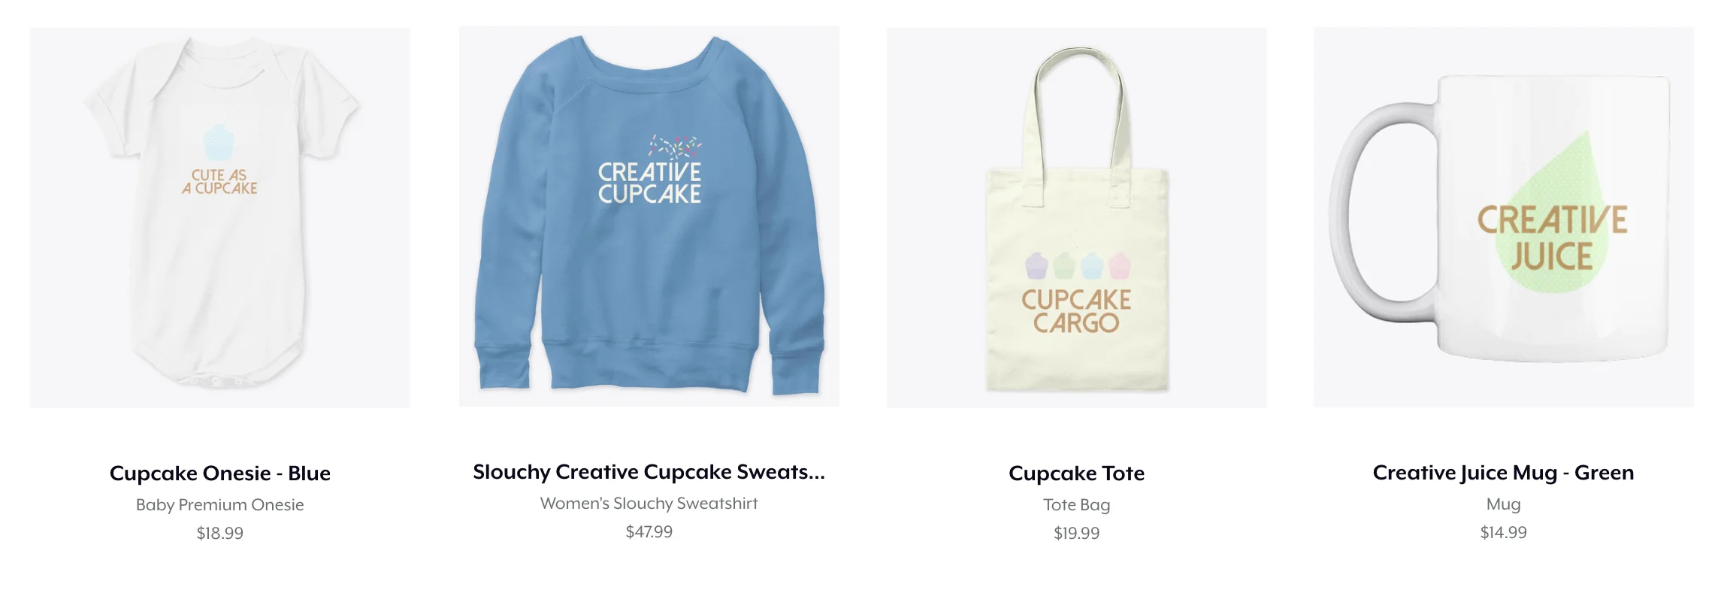Viewport: 1730px width, 590px height.
Task: Click the $47.99 sweatshirt price
Action: point(649,532)
